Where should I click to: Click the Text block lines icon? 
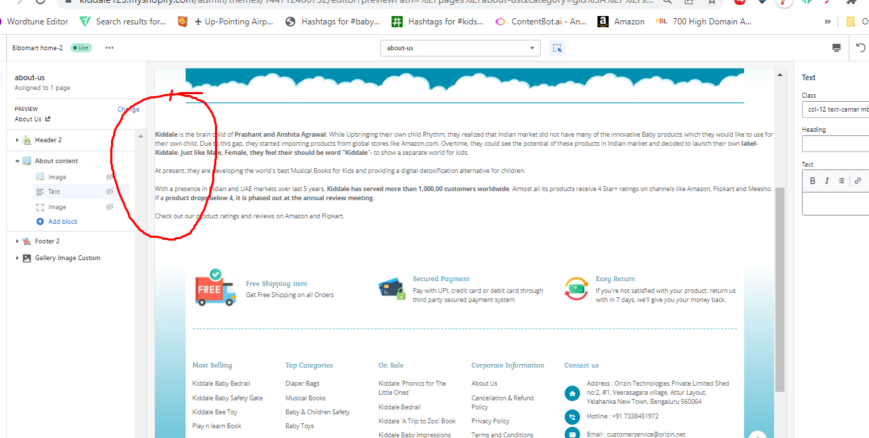[40, 192]
